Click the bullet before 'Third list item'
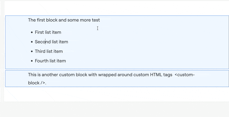 32,51
